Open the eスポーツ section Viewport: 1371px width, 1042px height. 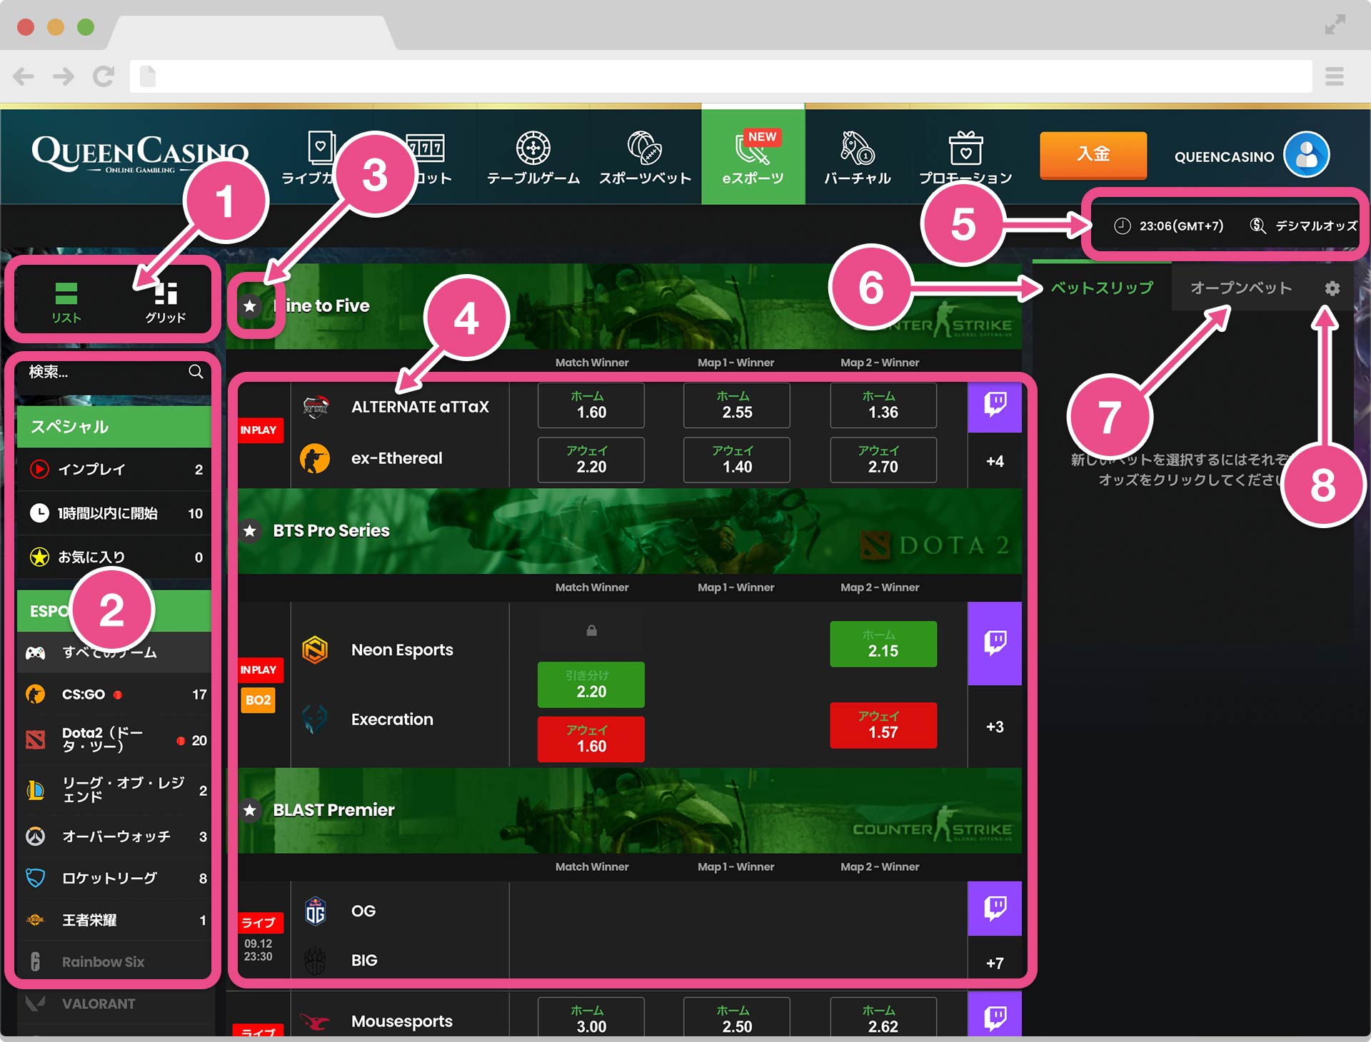point(753,157)
